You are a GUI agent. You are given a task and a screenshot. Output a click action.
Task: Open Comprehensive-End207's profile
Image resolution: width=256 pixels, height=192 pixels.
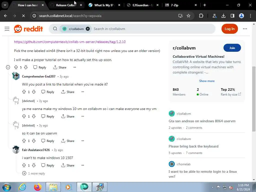39,76
